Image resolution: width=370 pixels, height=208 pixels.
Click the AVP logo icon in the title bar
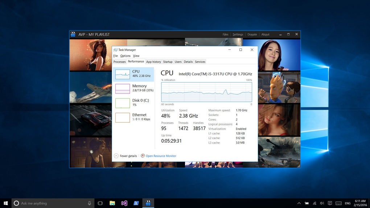[73, 34]
